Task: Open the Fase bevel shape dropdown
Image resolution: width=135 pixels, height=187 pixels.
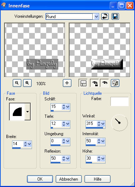Action: [x=27, y=112]
